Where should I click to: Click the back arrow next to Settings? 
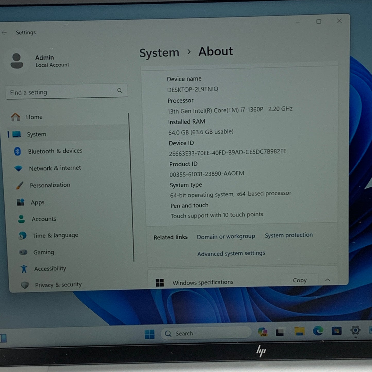4,32
